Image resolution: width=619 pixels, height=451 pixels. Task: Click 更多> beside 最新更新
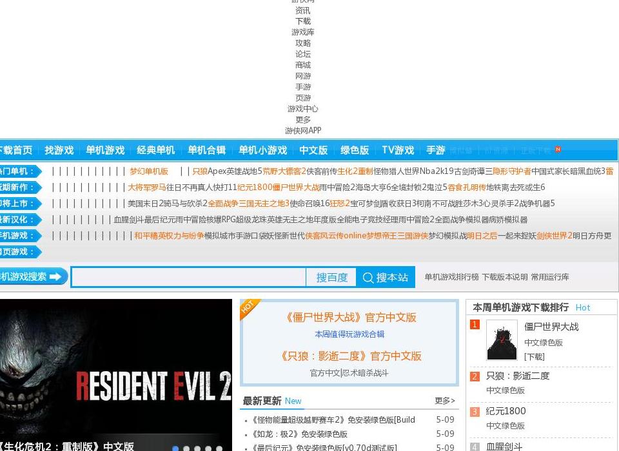point(445,401)
